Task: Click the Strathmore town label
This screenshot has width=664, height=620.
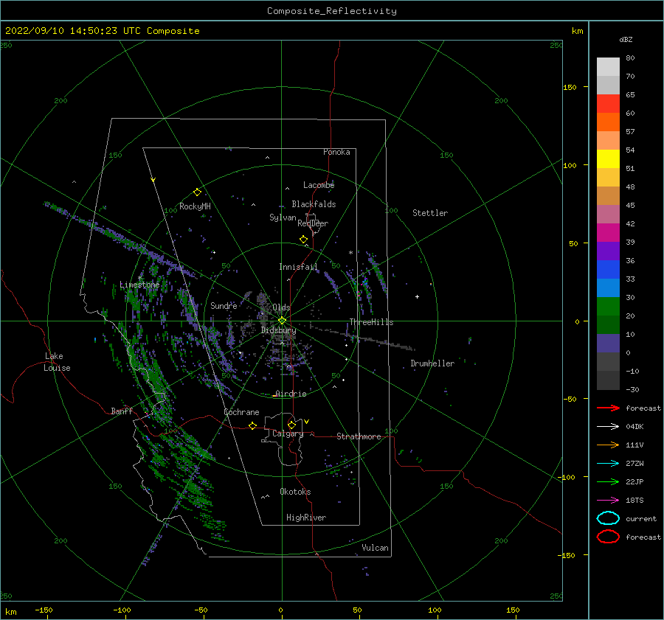Action: pyautogui.click(x=359, y=436)
